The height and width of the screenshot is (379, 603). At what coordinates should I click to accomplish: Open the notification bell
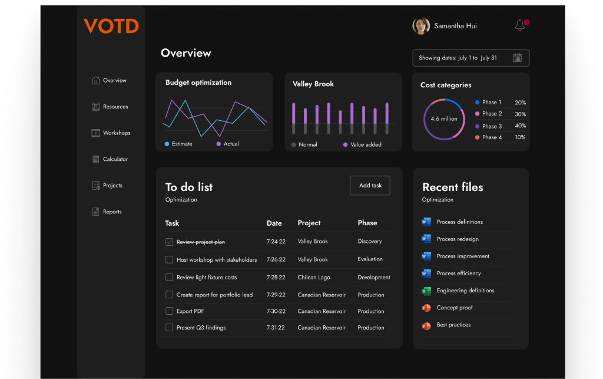click(x=520, y=25)
